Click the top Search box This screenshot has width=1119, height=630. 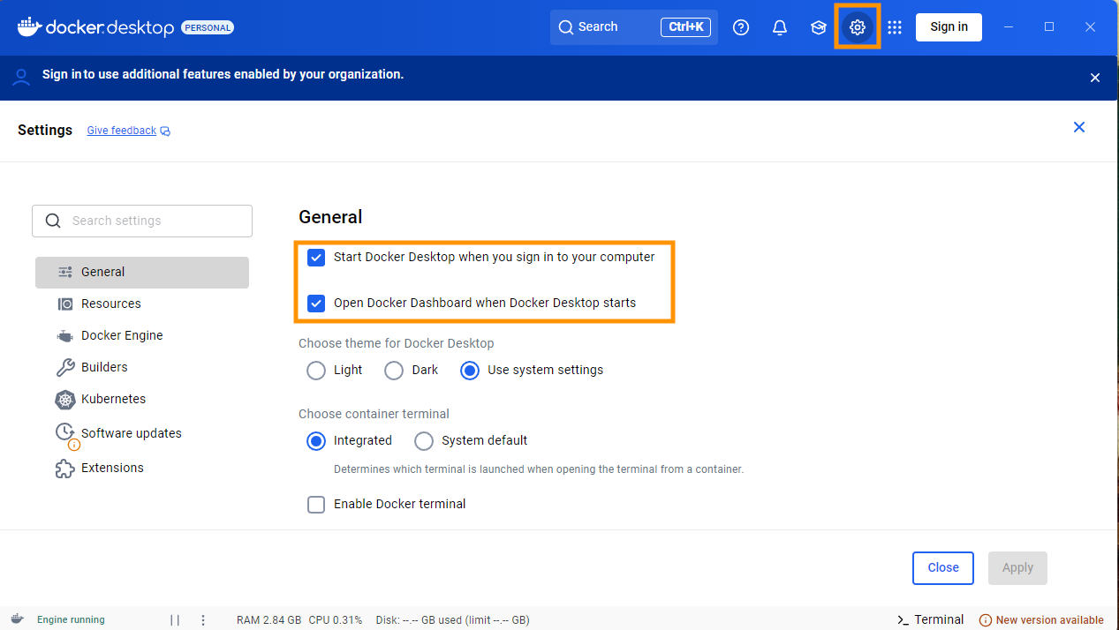(x=633, y=27)
